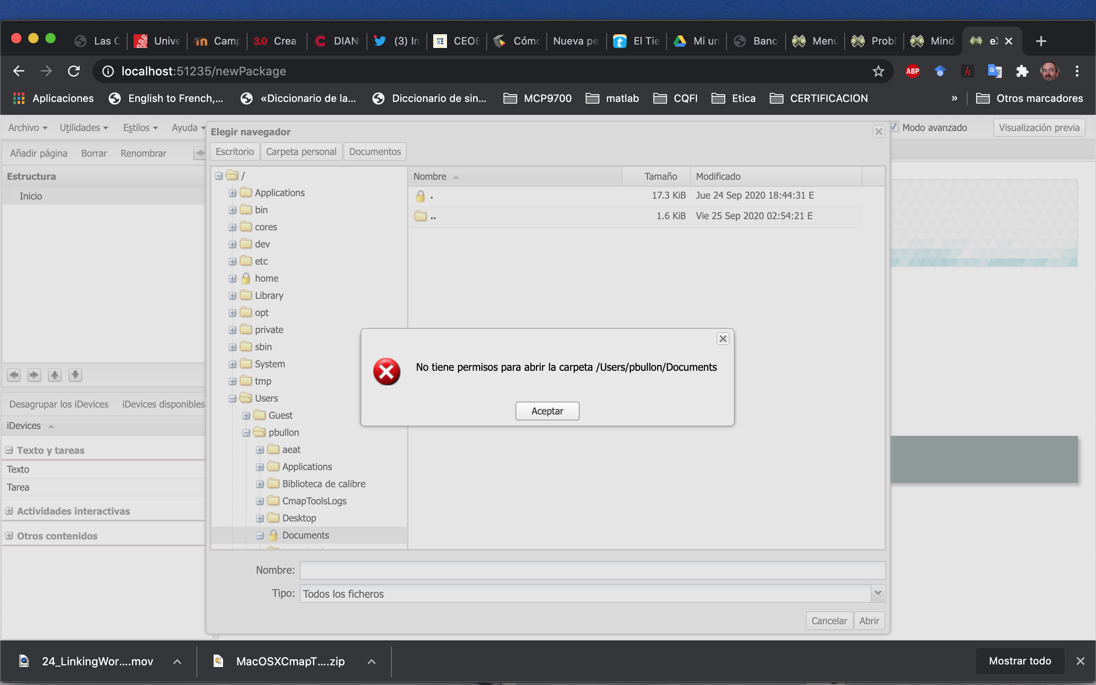Move the selected page down with the down-arrow icon
The width and height of the screenshot is (1096, 685).
75,375
